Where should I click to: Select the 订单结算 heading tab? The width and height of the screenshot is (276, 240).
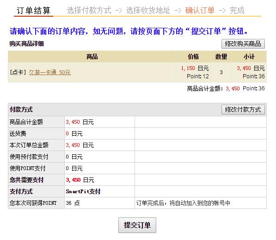click(33, 11)
